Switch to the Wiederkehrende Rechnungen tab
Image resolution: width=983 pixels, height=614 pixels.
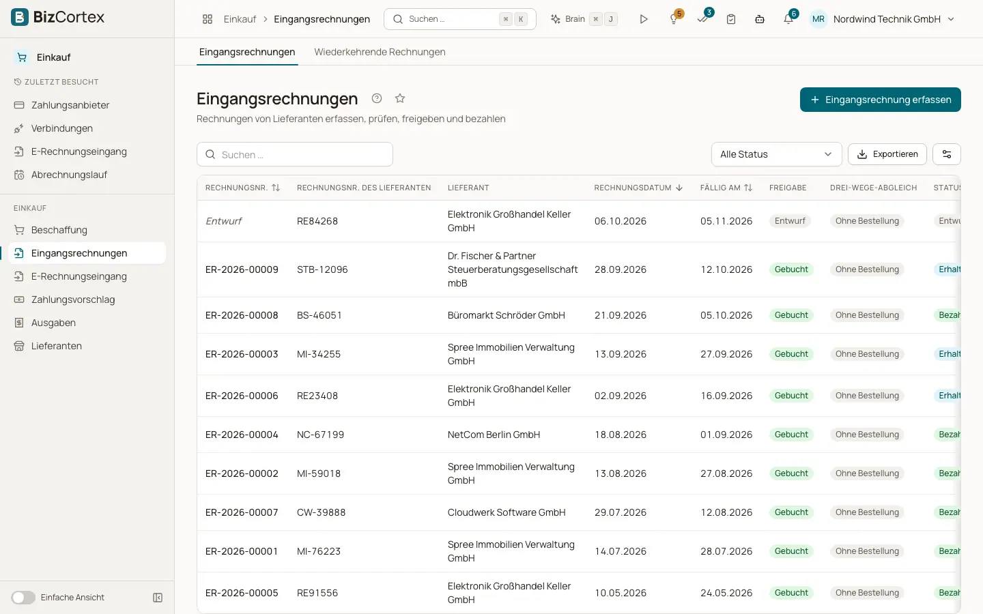(380, 52)
